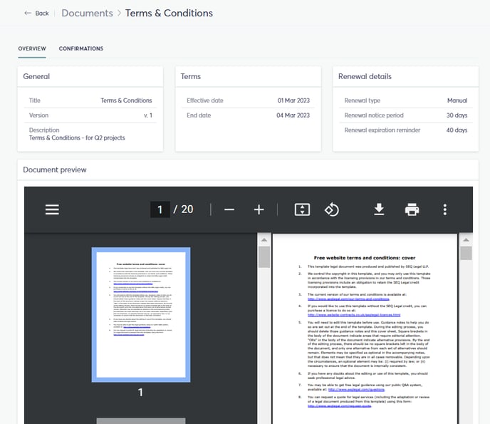Rotate the document counterclockwise
This screenshot has width=490, height=424.
pos(332,210)
